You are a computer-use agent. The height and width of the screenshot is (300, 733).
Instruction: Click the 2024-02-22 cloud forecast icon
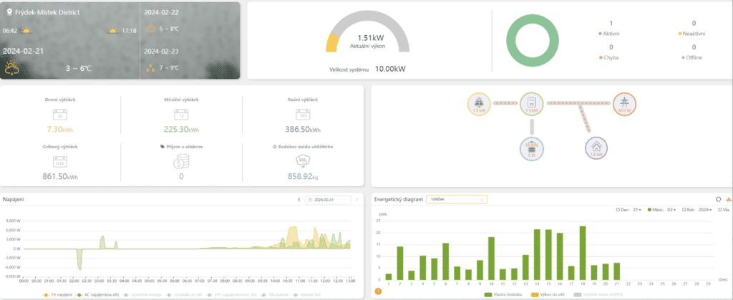click(x=151, y=29)
